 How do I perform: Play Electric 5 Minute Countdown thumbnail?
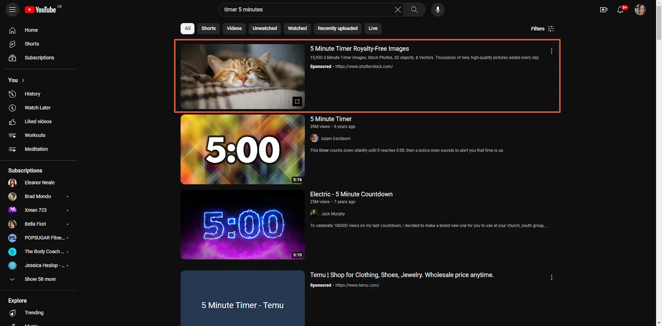click(x=242, y=225)
